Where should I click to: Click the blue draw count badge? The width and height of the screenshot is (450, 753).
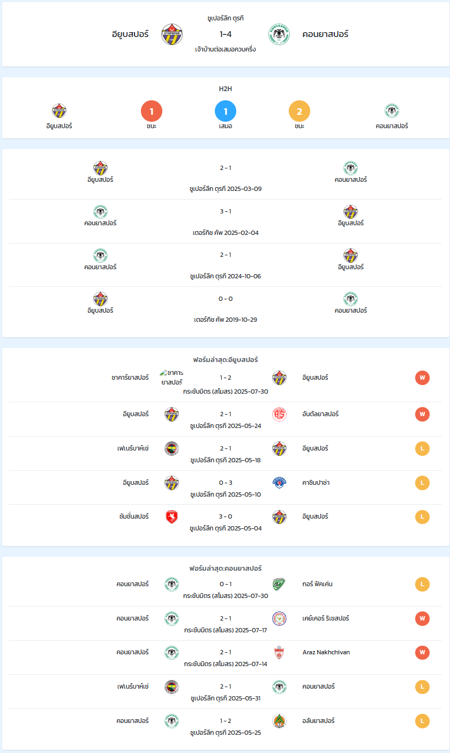tap(226, 112)
